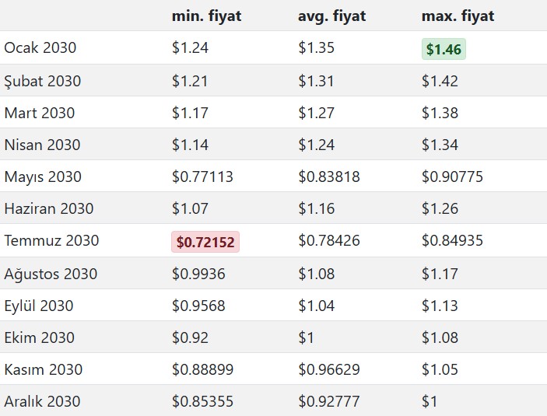The image size is (547, 416).
Task: Click the green highlighted $1.46 price badge
Action: (444, 50)
